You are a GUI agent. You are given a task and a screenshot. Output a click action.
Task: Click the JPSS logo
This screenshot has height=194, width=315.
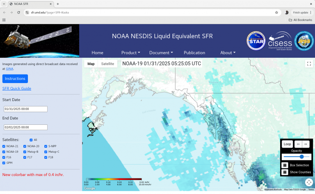click(304, 41)
